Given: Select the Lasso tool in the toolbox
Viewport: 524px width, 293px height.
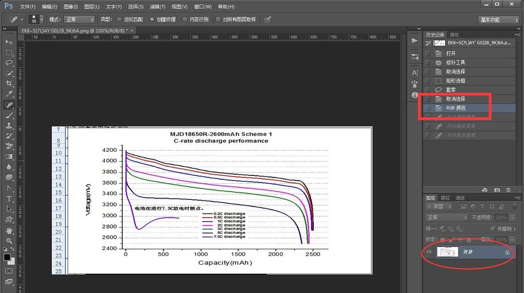Looking at the screenshot, I should (9, 63).
